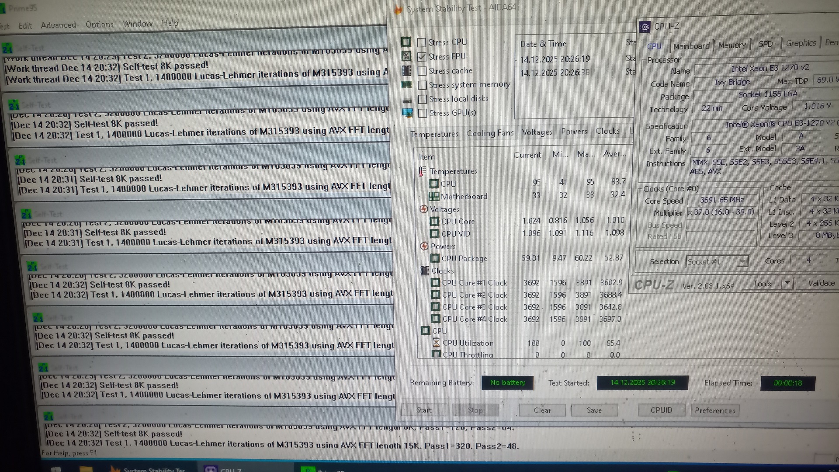Click the monitor icon beside Stress GPU(s)
Screen dimensions: 839x472
pos(407,113)
